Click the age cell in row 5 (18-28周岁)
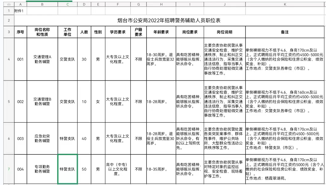This screenshot has height=185, width=326. pyautogui.click(x=161, y=102)
